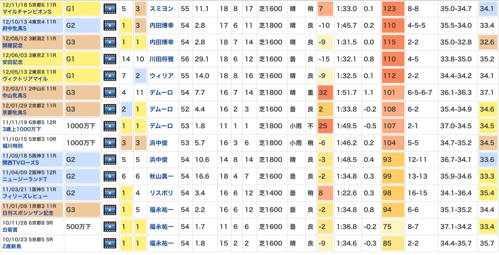Image resolution: width=499 pixels, height=255 pixels.
Task: Play video for フィリーズレビュー race
Action: [x=110, y=193]
